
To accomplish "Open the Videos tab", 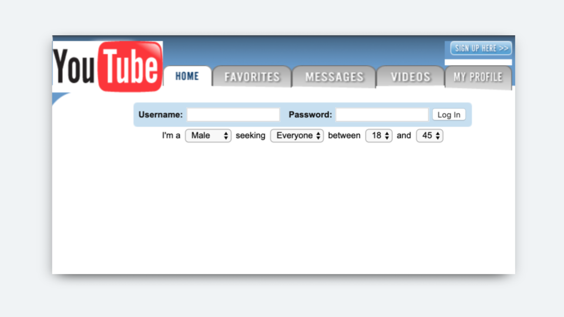I will 411,76.
